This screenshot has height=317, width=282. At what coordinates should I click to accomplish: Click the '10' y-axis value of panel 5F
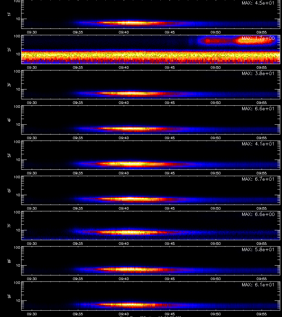(x=18, y=160)
